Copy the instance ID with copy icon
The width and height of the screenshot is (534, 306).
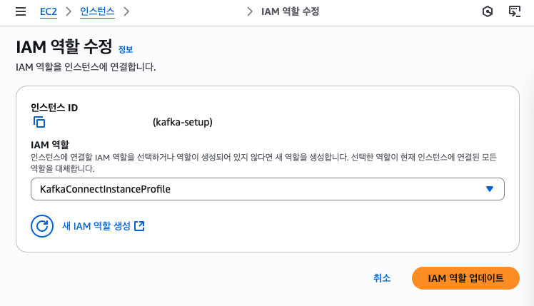(39, 122)
